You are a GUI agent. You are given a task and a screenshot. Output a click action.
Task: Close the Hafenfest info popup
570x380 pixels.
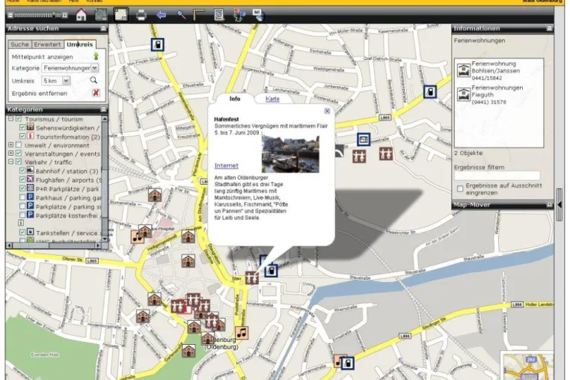tap(327, 111)
